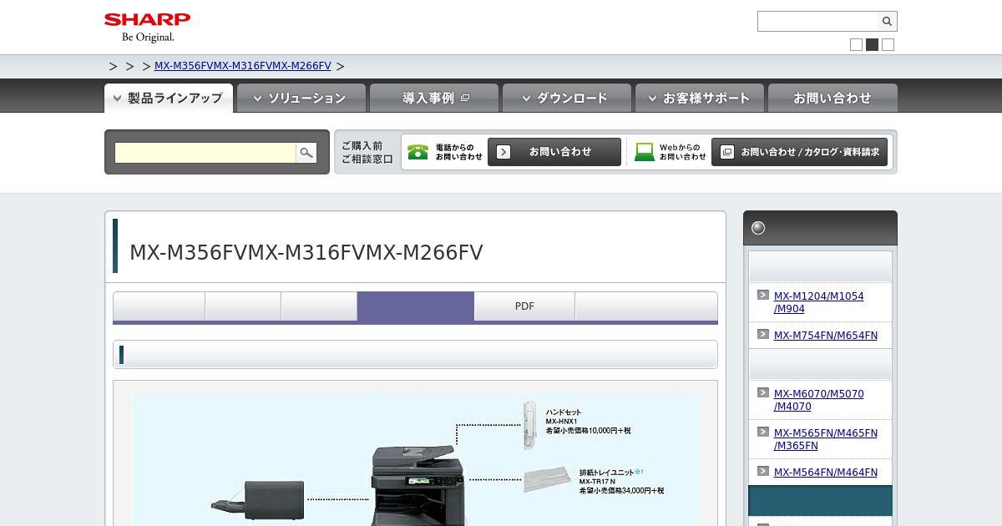Click the round orb icon in the sidebar header
The image size is (1002, 526).
coord(758,228)
